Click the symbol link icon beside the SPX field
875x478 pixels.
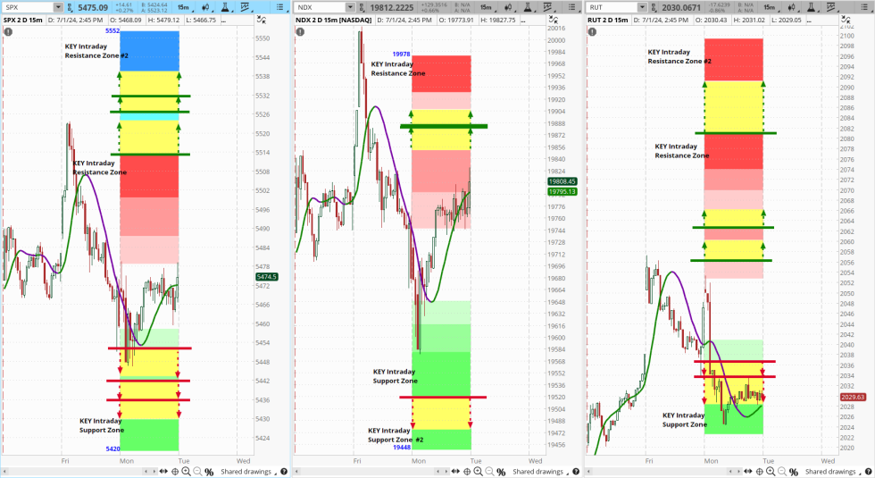point(69,7)
